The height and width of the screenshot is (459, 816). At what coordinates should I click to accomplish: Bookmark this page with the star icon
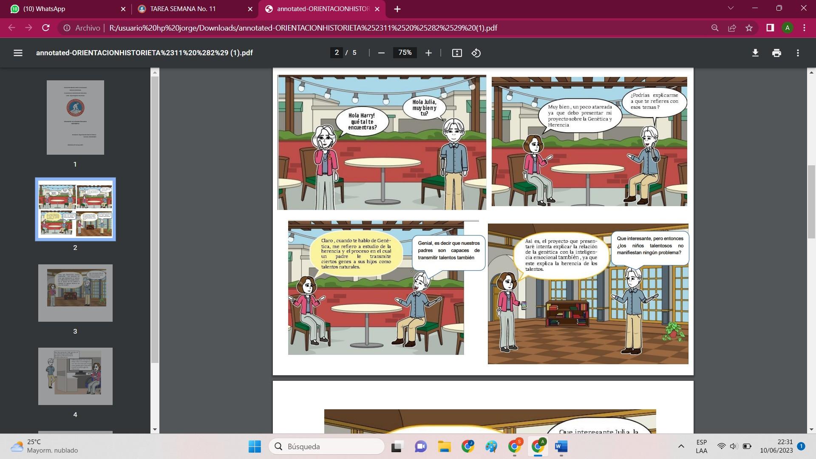click(749, 28)
